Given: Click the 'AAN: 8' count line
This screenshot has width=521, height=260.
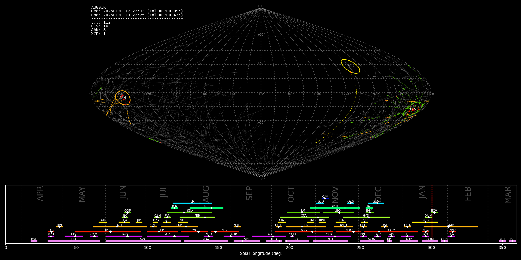Looking at the screenshot, I should point(98,30).
